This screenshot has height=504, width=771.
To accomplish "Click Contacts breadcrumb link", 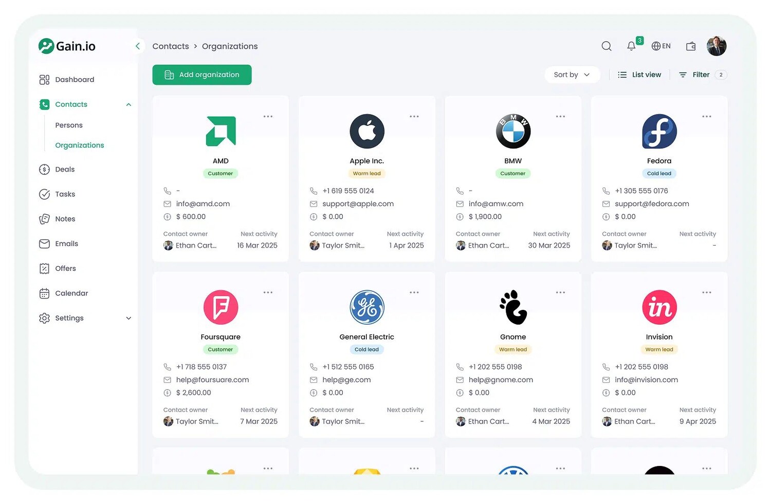I will click(171, 46).
